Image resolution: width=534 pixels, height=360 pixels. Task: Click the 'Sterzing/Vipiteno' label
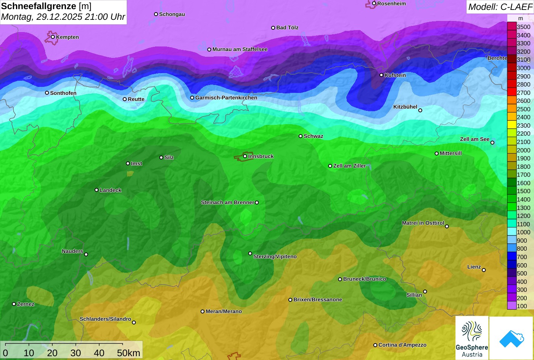(275, 256)
